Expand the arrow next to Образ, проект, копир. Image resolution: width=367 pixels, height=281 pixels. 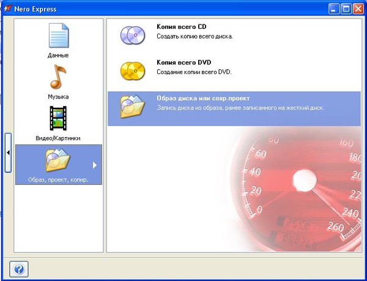point(95,165)
